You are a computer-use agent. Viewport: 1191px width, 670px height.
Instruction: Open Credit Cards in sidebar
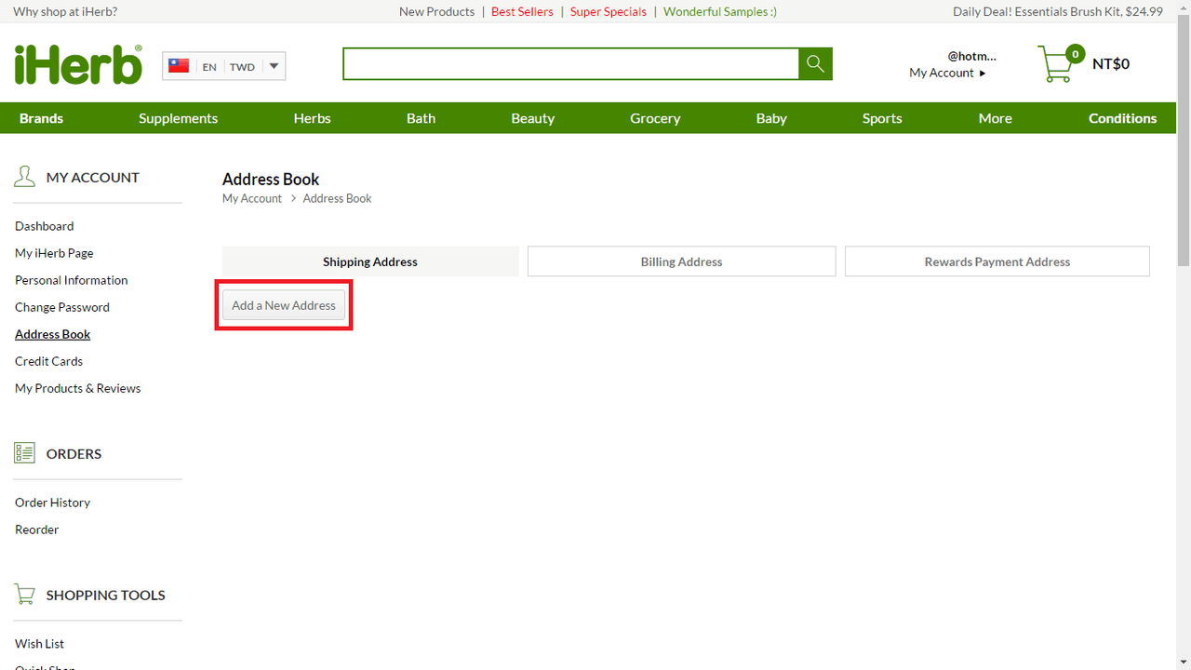point(49,361)
